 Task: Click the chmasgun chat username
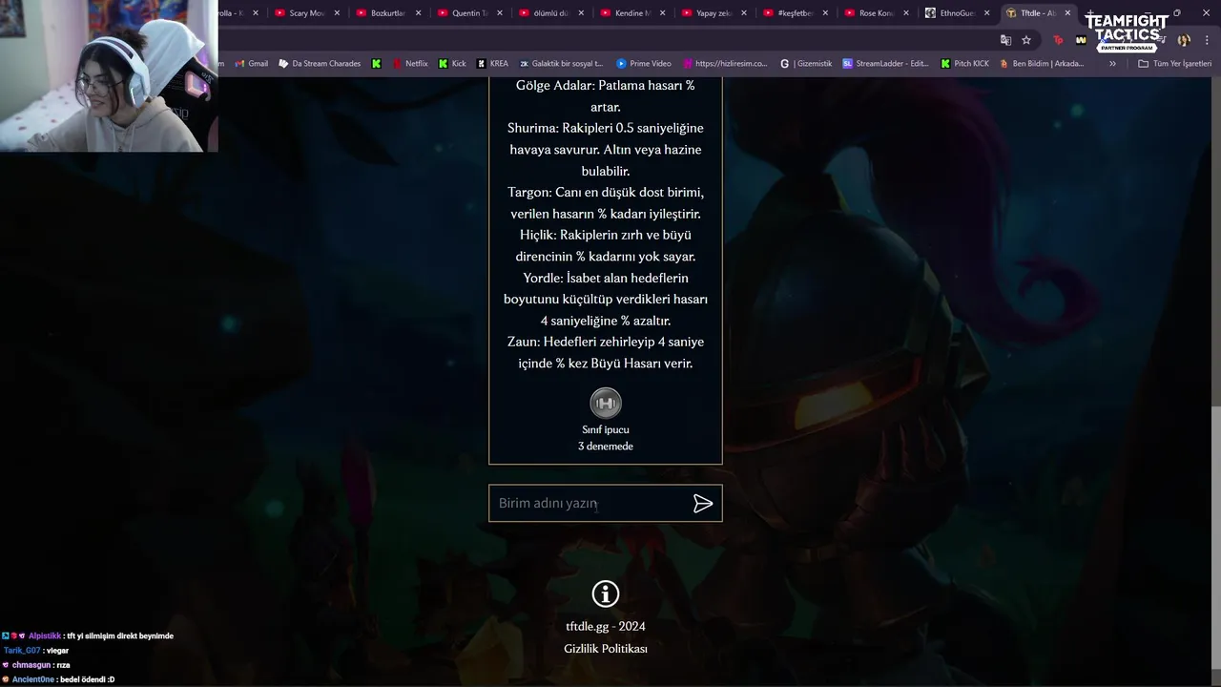31,665
